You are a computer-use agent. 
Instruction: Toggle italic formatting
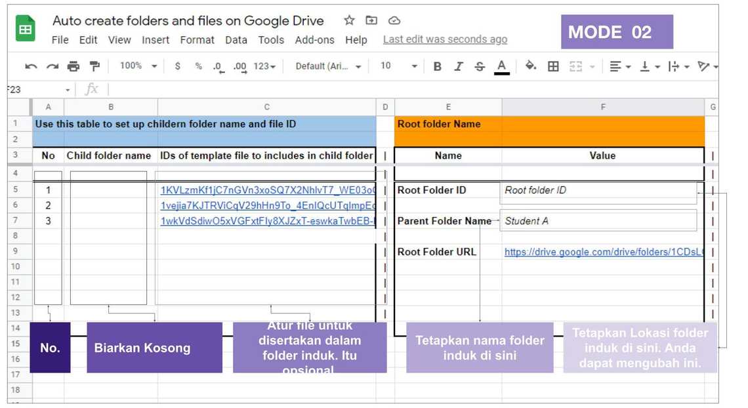[x=458, y=66]
